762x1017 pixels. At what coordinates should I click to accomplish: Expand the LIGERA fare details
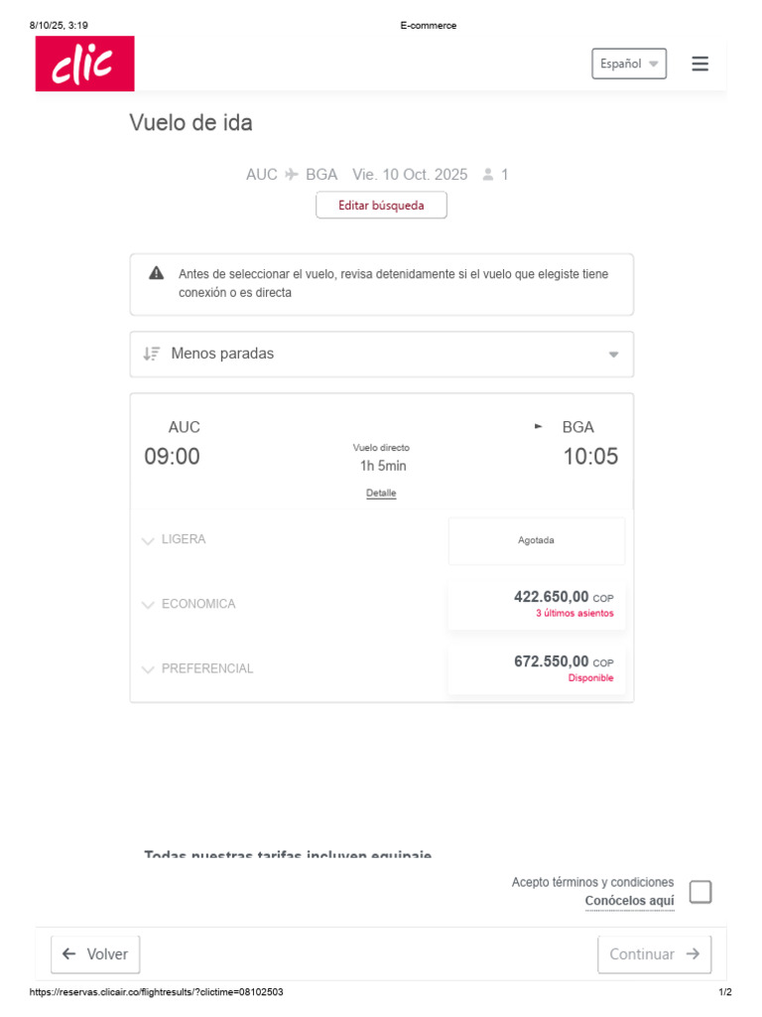149,540
